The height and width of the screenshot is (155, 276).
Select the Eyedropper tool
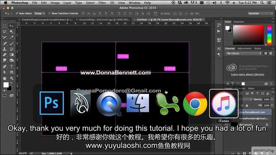click(x=12, y=37)
